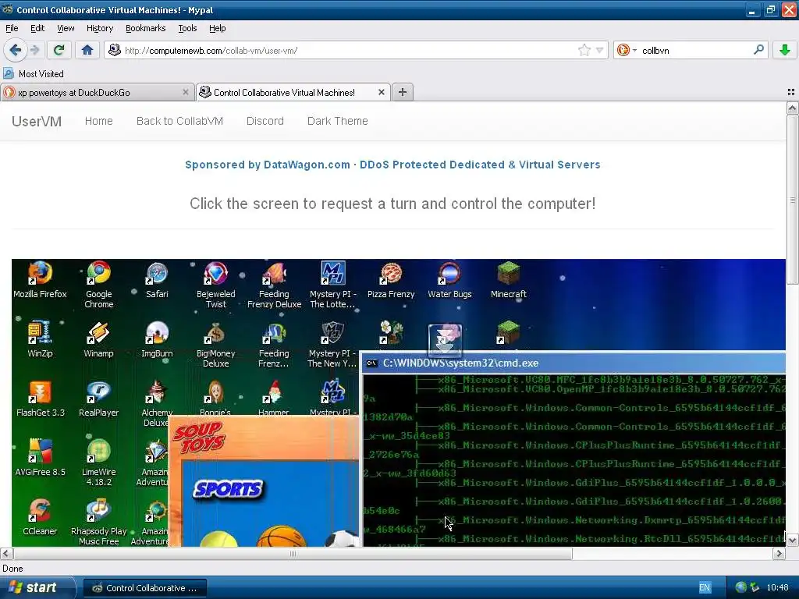The height and width of the screenshot is (599, 799).
Task: Click the browser Back arrow button
Action: coord(16,50)
